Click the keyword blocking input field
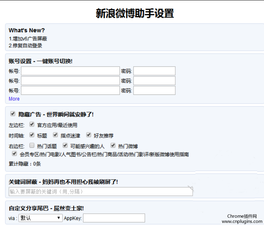Screen dimensions: 264x226 [101, 192]
